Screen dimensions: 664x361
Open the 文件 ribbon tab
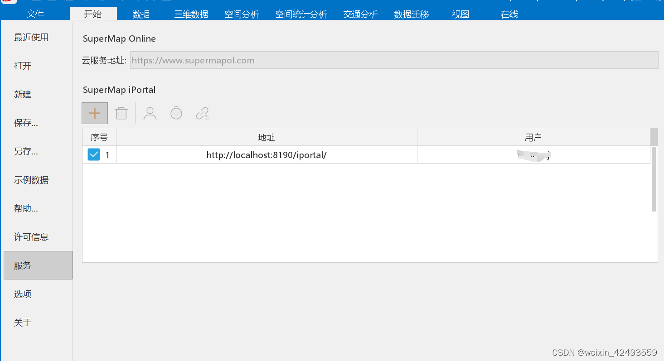[x=35, y=14]
